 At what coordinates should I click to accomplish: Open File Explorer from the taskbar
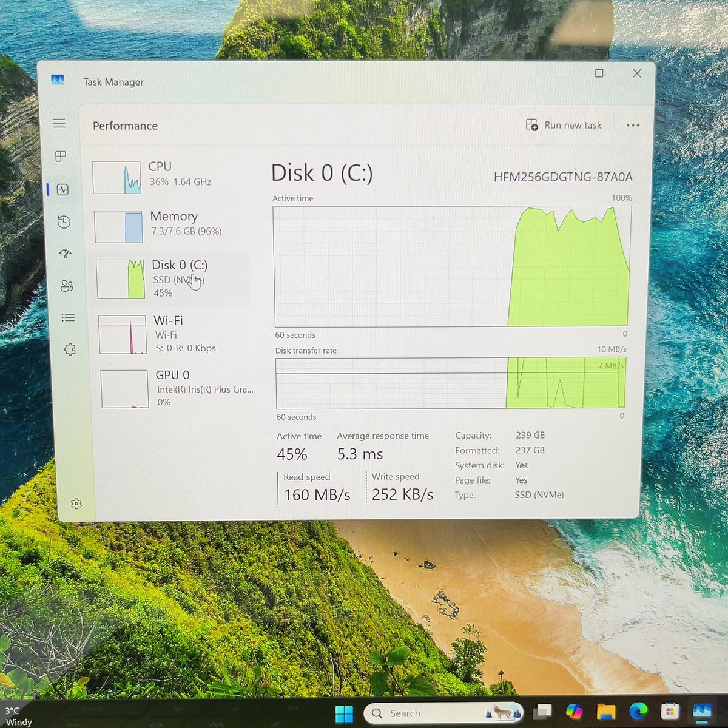[x=605, y=712]
